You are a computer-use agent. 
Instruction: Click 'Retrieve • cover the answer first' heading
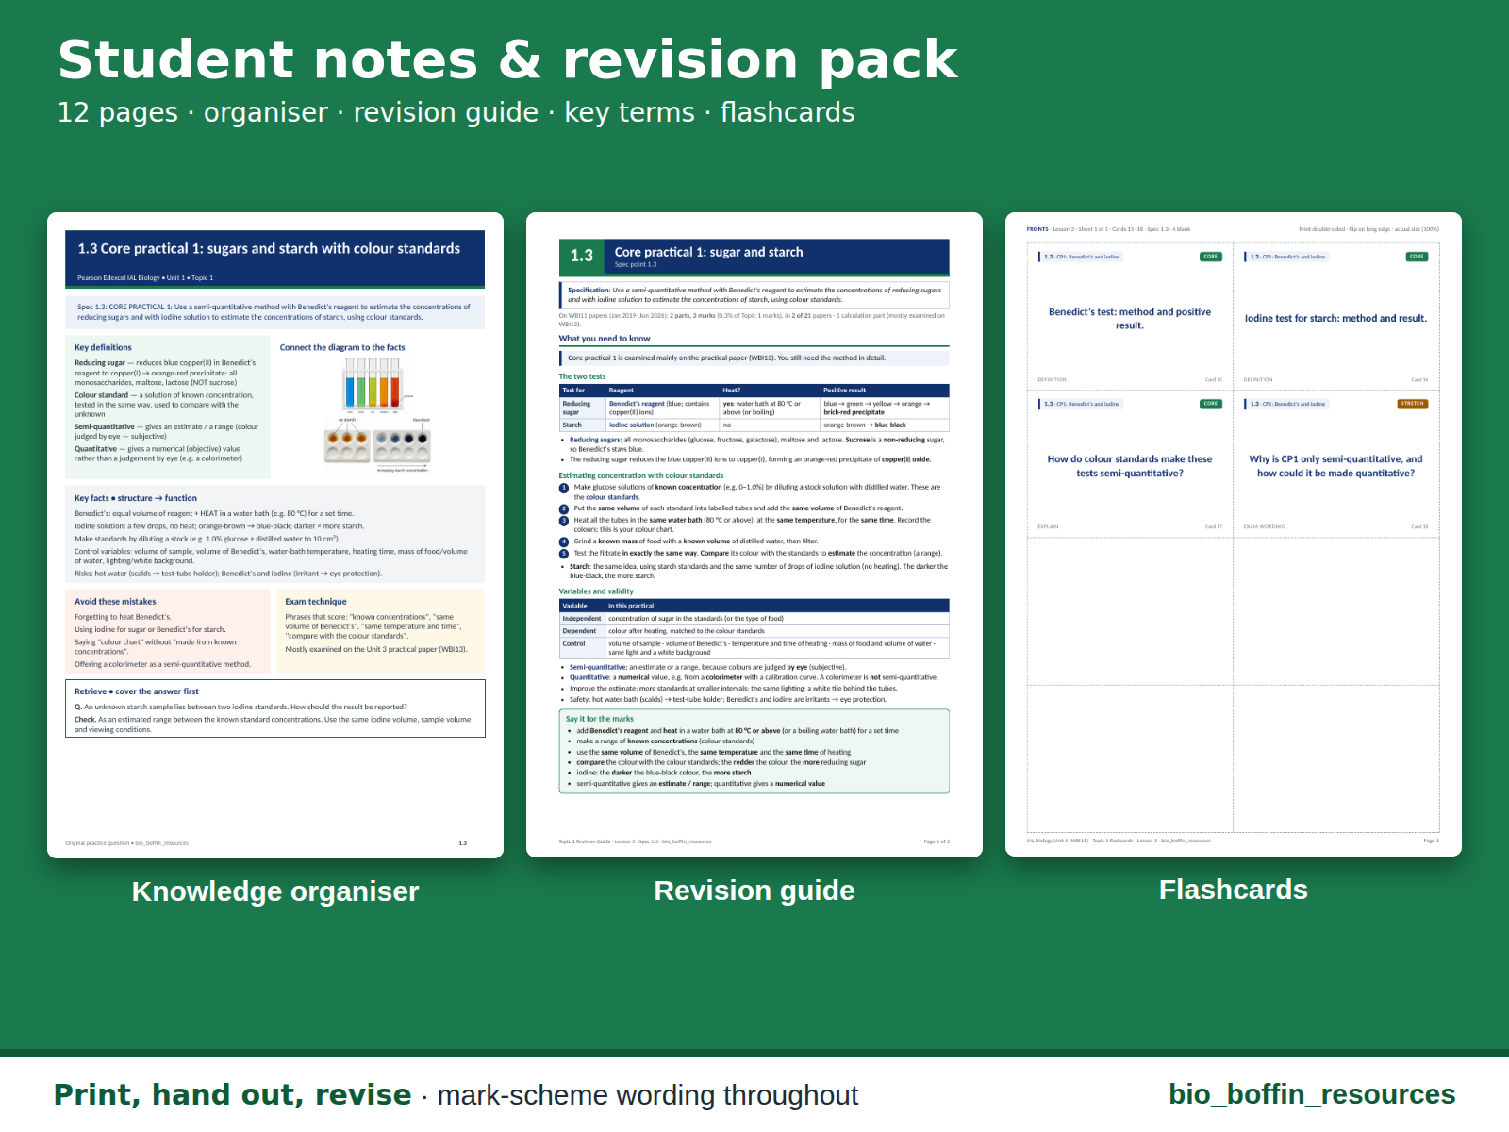coord(137,691)
